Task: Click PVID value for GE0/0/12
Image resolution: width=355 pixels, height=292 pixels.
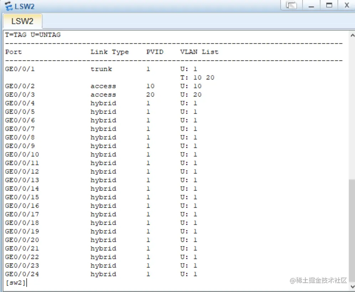Action: [148, 172]
